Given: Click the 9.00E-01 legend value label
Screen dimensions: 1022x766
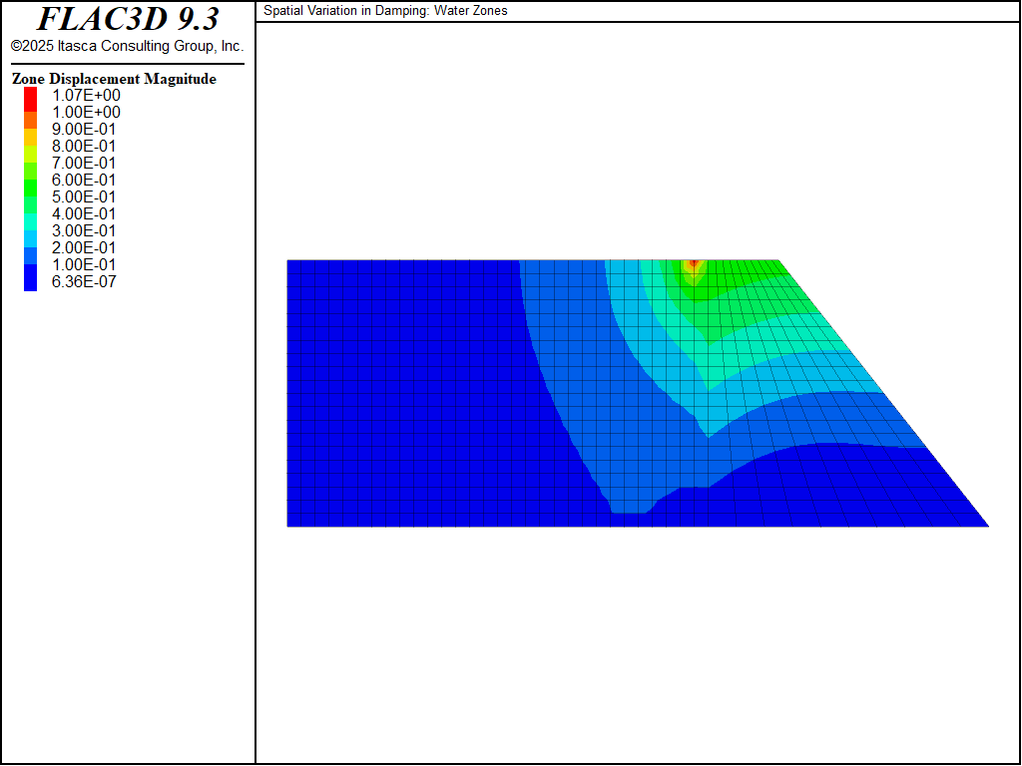Looking at the screenshot, I should (x=85, y=130).
